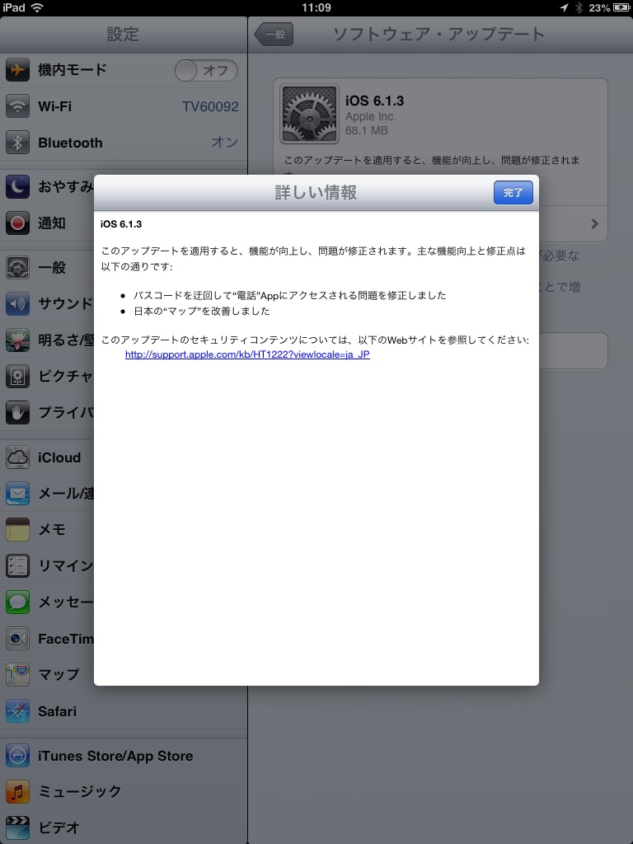Tap the 日本の"マップ"を改善しました bullet
The height and width of the screenshot is (844, 633).
(202, 311)
